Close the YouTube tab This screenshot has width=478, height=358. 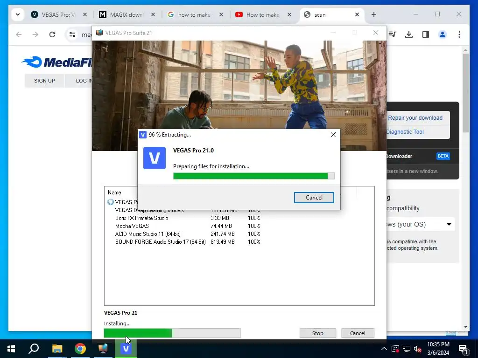(289, 14)
